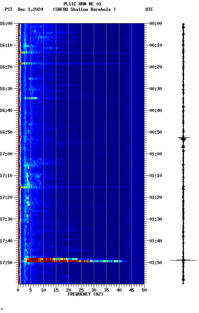Click the station title PL11C HHN NC 01

(x=83, y=4)
